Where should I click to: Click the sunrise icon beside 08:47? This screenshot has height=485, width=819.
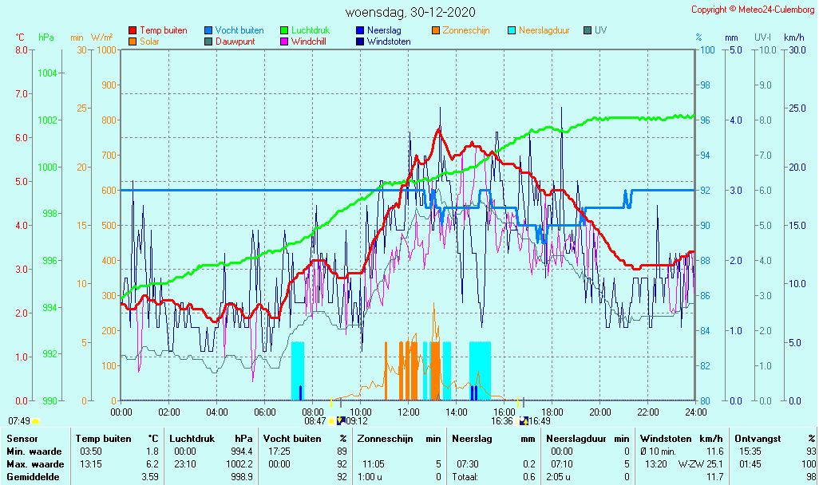331,421
